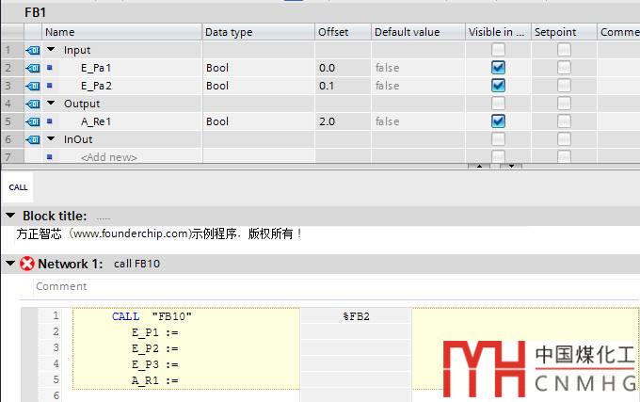
Task: Click the E_P1 parameter assignment line
Action: (x=155, y=332)
